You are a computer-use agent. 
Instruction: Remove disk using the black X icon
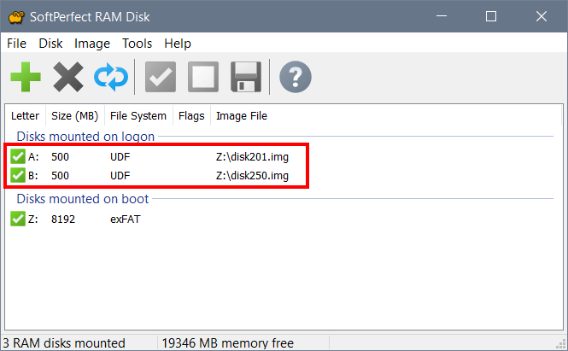click(68, 77)
